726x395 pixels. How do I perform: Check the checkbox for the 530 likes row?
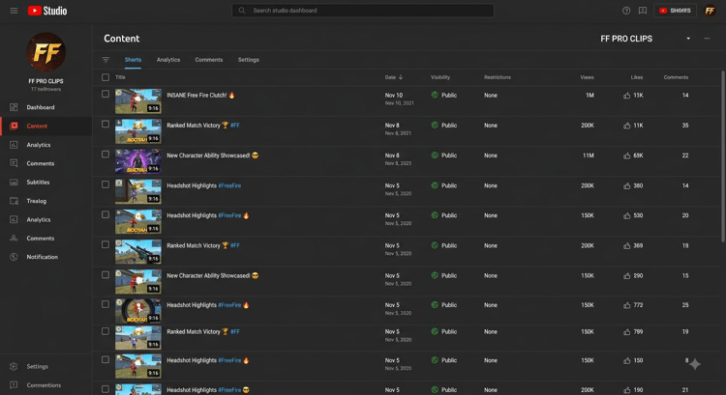[106, 214]
